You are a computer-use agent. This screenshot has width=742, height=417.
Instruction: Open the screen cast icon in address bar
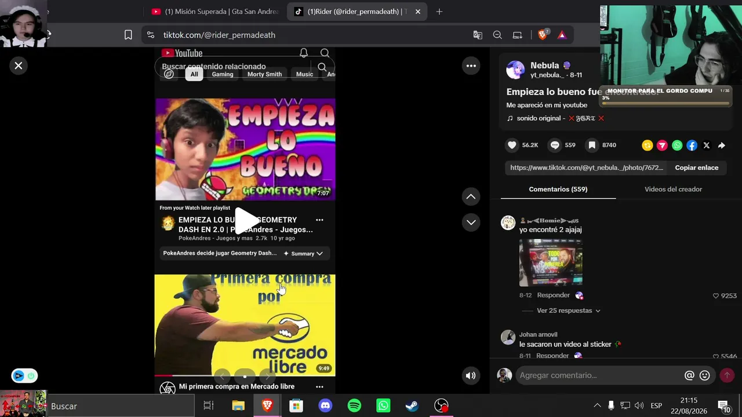518,35
